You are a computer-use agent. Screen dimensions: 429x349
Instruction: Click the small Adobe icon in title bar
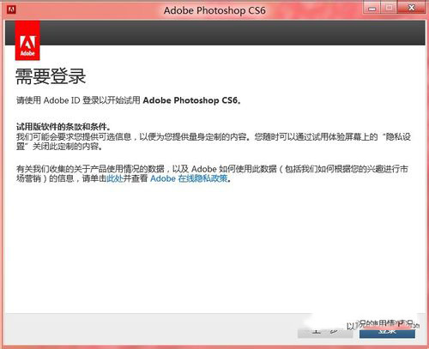point(12,10)
